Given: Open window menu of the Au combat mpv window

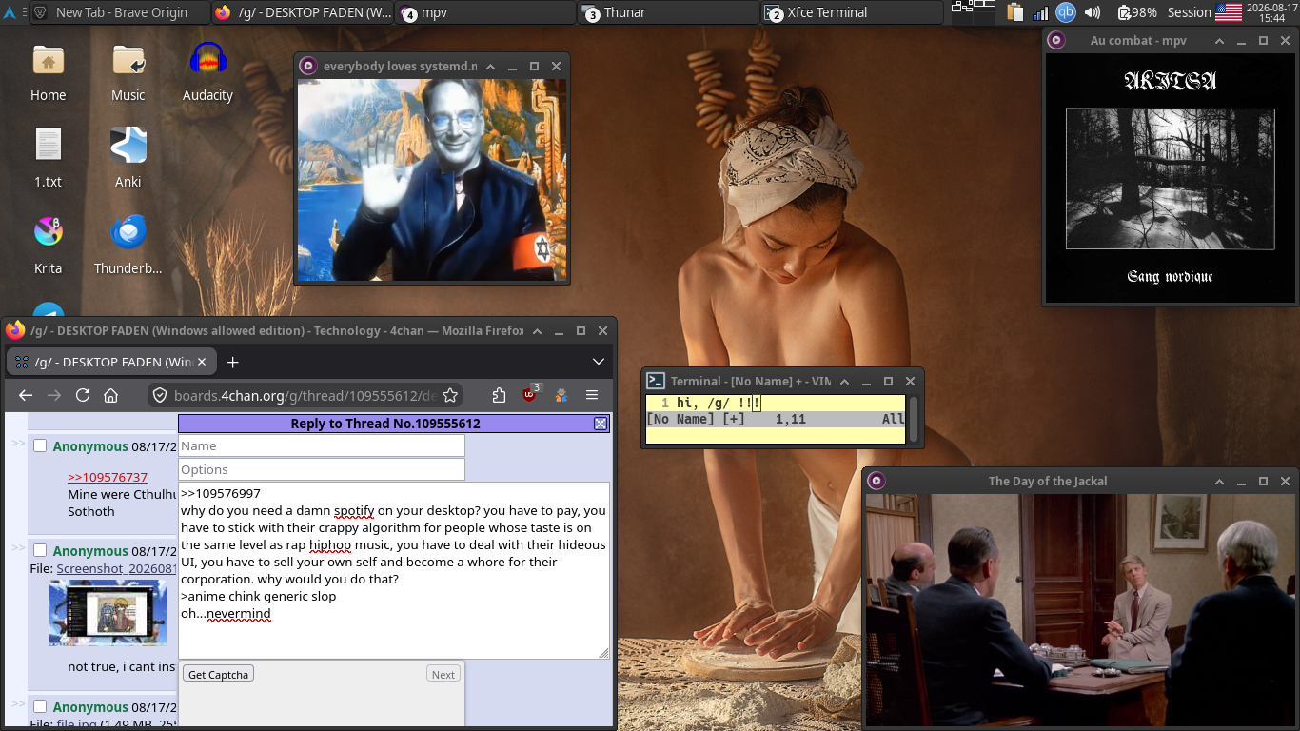Looking at the screenshot, I should click(1055, 41).
